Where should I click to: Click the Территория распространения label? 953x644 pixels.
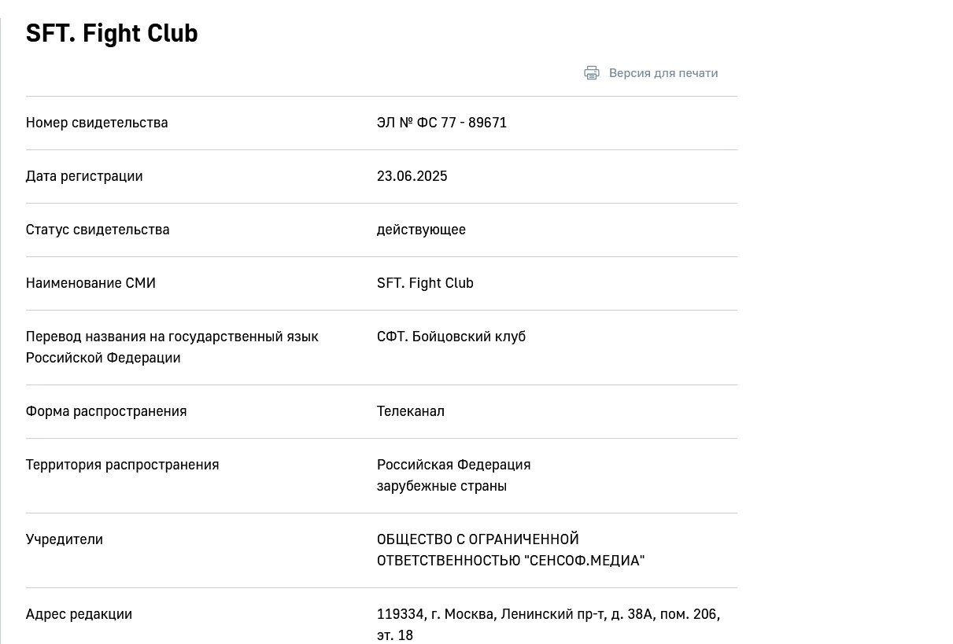coord(123,465)
